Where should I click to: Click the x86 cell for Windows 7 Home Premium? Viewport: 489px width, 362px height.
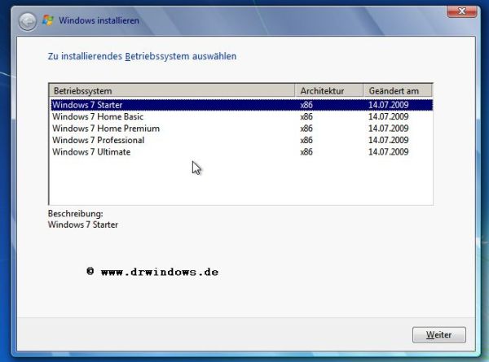[306, 129]
